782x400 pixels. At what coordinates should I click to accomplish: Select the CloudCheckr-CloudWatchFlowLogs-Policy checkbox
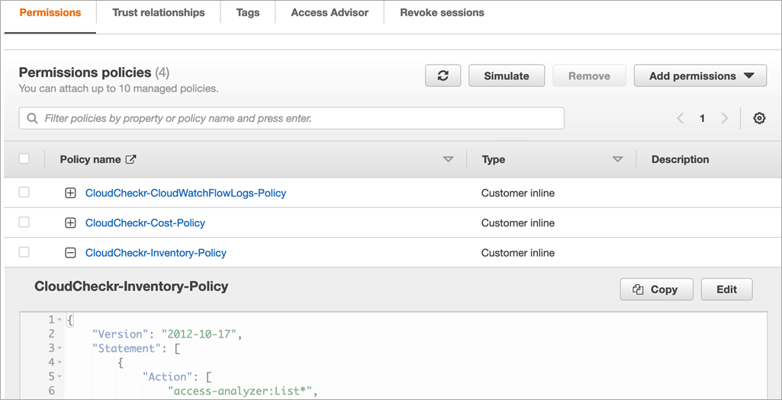24,193
